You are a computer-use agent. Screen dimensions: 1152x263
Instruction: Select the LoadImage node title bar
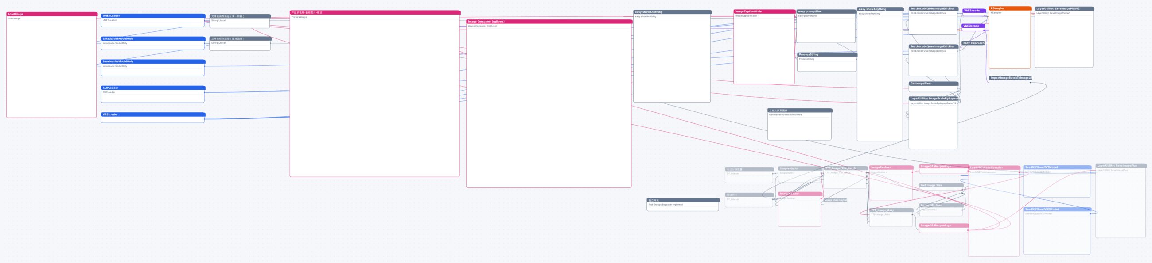coord(51,14)
